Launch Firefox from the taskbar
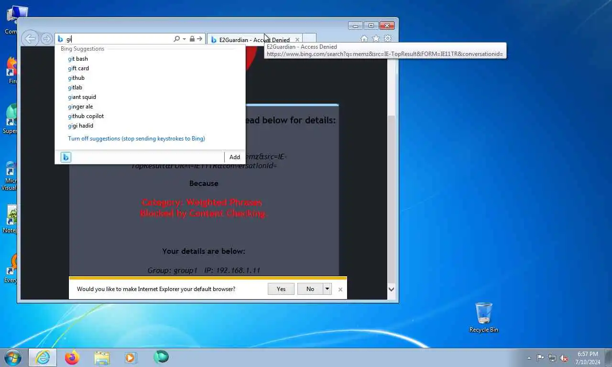This screenshot has width=612, height=367. tap(72, 357)
